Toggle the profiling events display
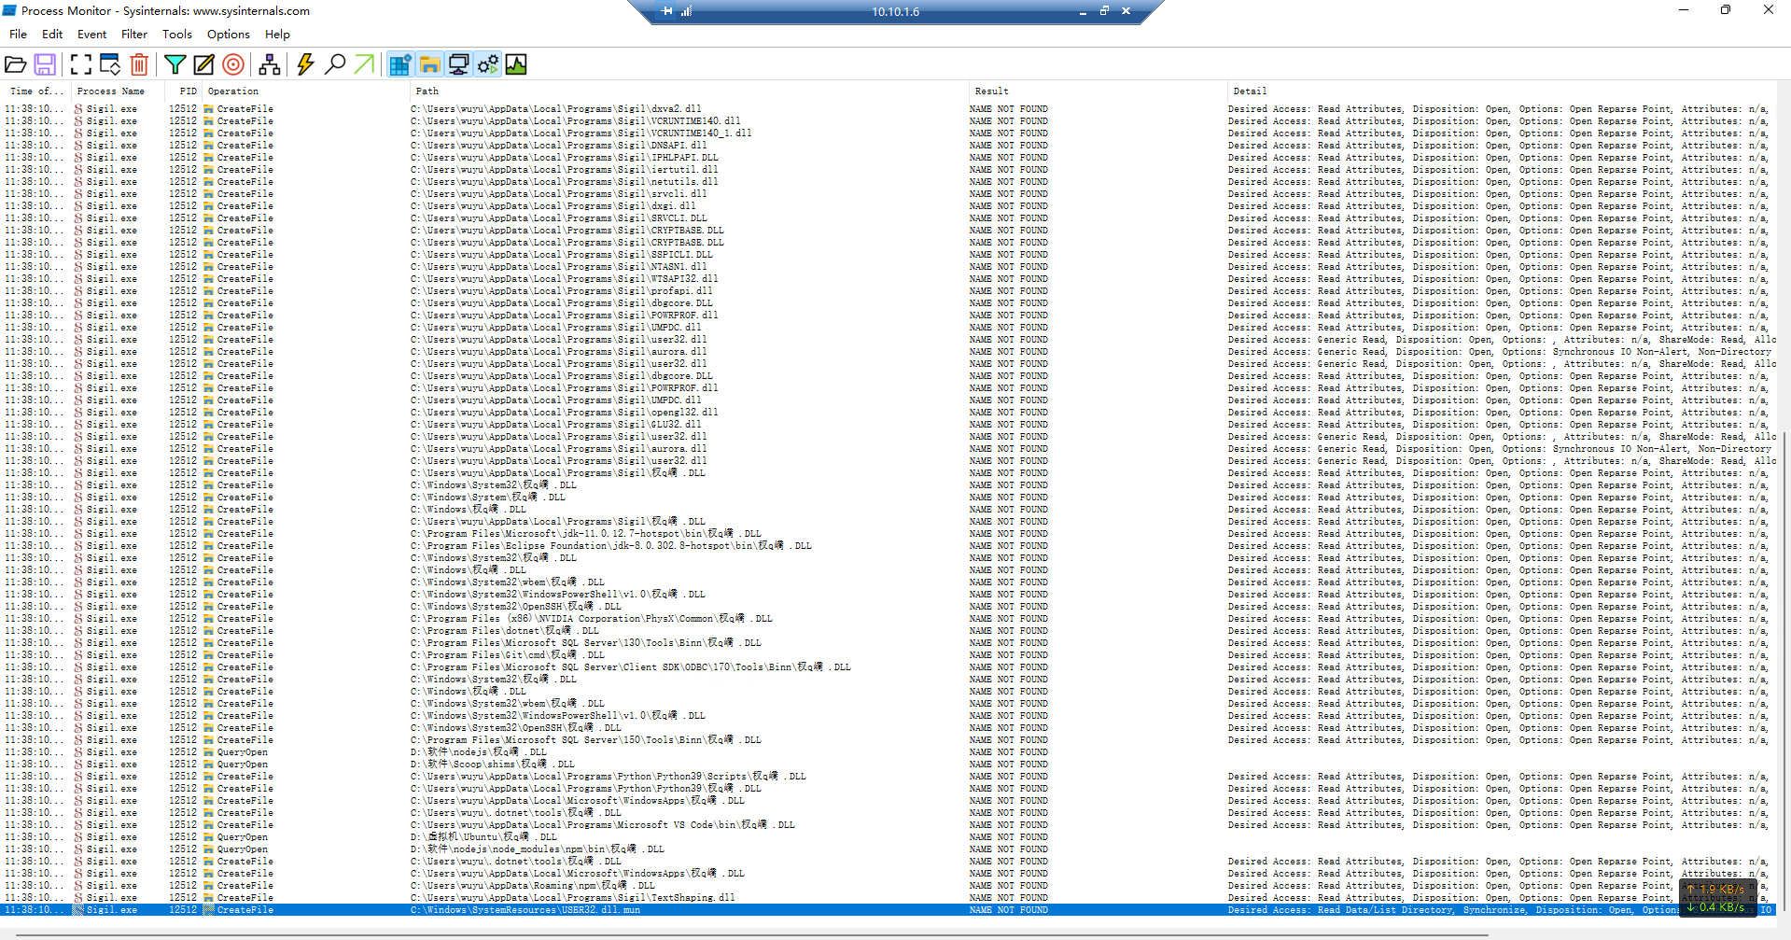 516,64
